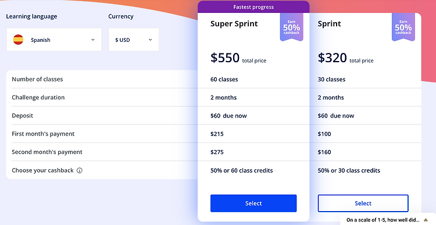436x225 pixels.
Task: Select the Sprint plan outlined button
Action: (x=363, y=203)
